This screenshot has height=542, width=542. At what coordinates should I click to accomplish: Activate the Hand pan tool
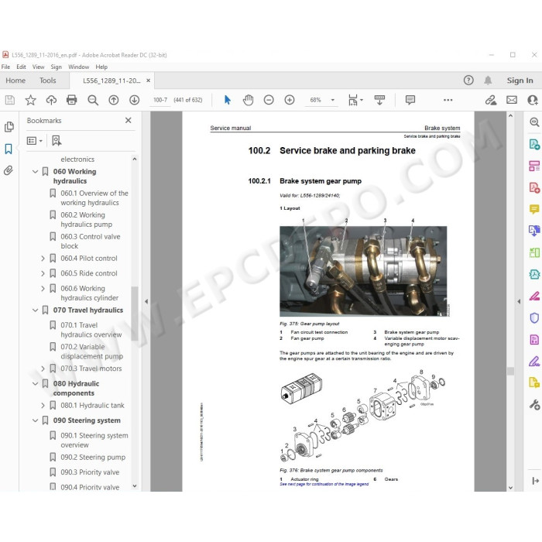point(248,100)
